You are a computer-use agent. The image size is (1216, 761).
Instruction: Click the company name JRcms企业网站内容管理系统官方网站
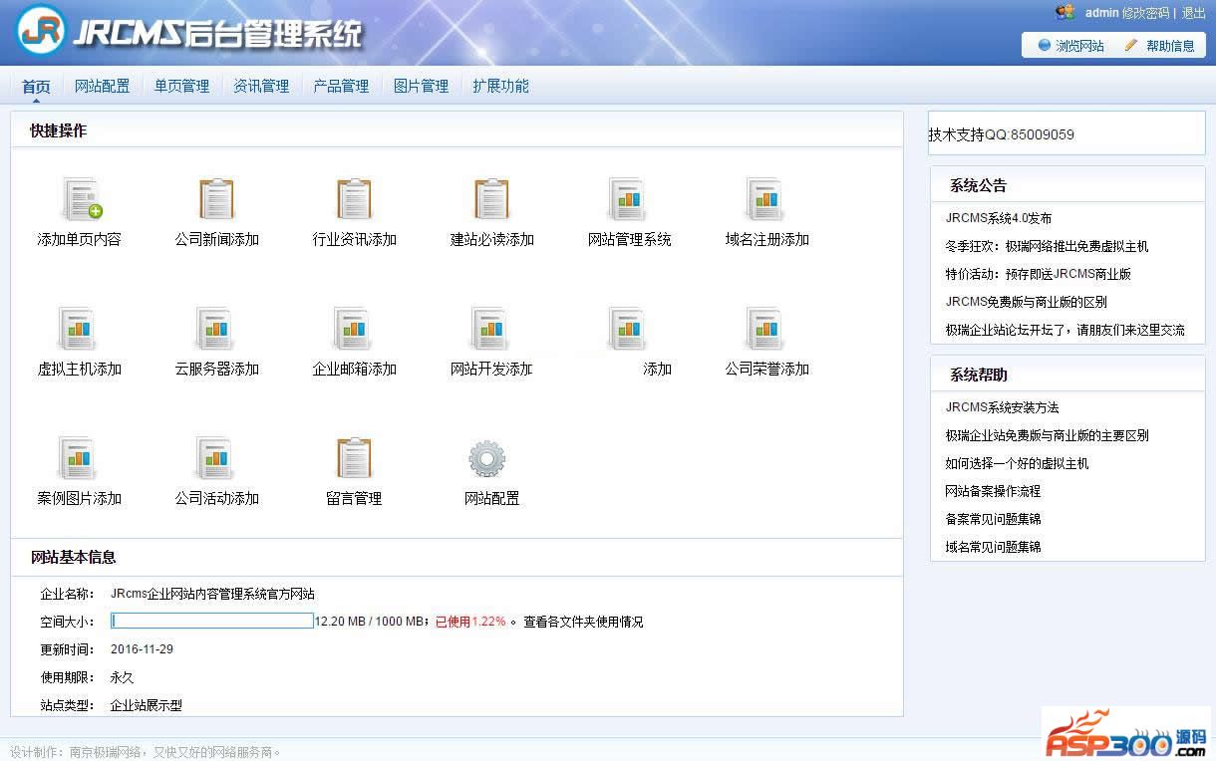212,594
